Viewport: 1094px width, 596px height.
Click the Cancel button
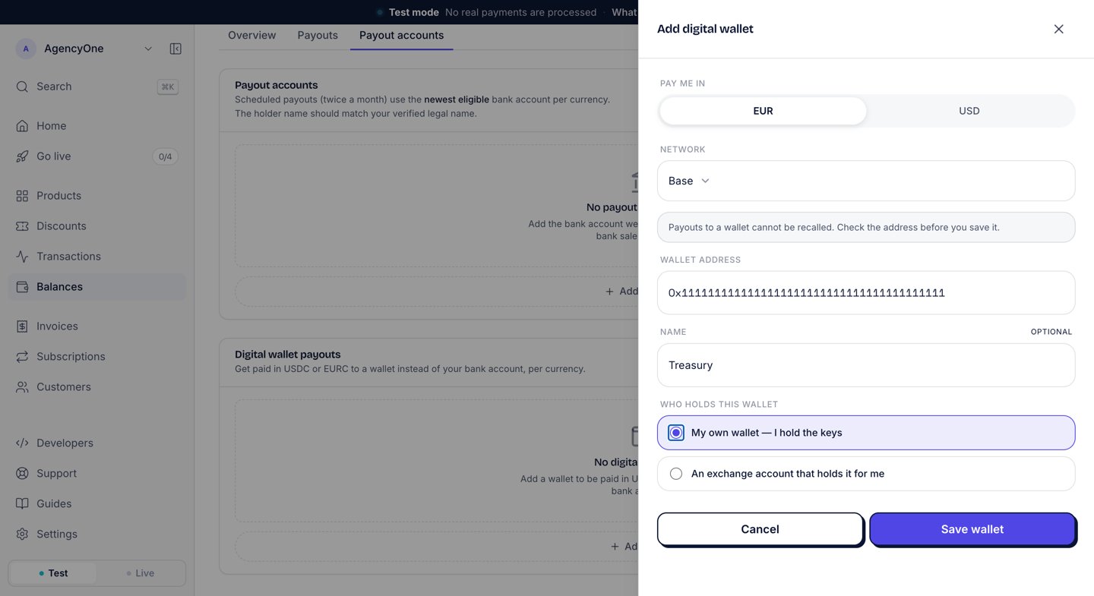click(x=760, y=529)
